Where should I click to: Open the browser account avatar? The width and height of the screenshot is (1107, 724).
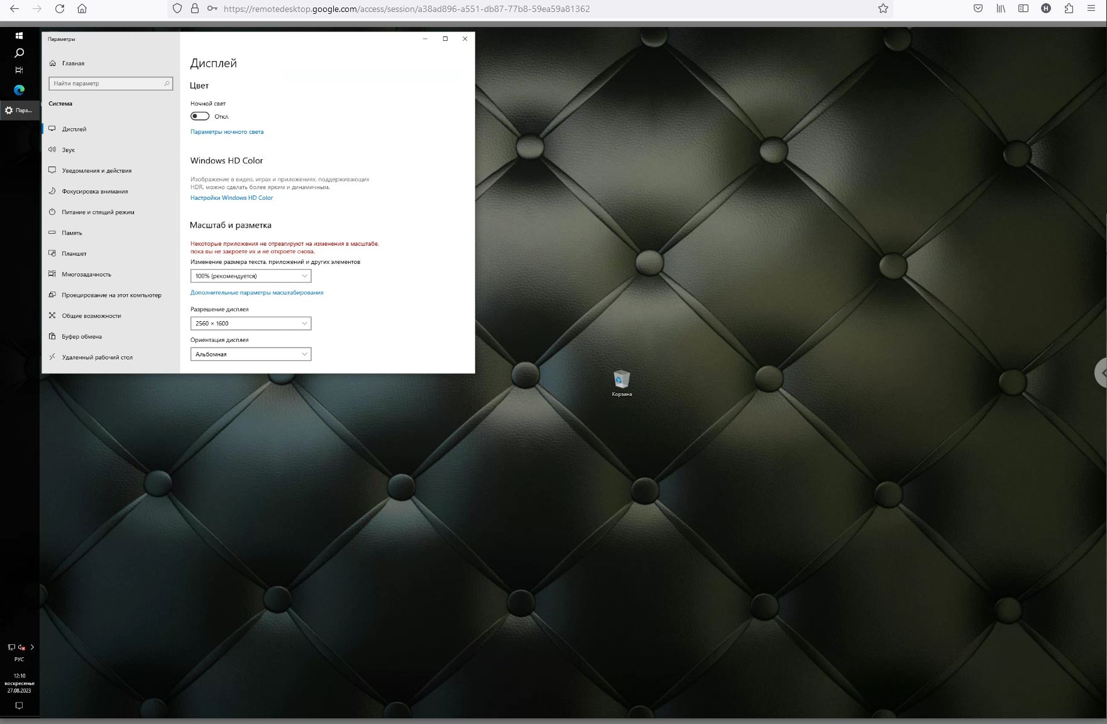[x=1046, y=9]
